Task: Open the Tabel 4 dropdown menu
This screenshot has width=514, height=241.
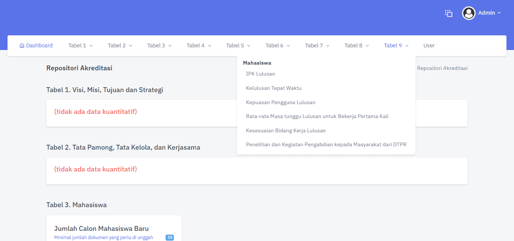Action: (199, 45)
